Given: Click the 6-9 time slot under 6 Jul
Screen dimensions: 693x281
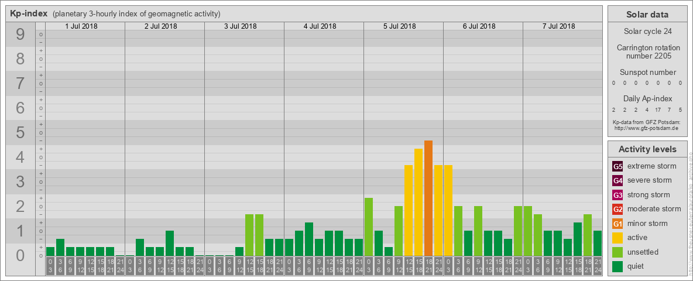Looking at the screenshot, I should (468, 266).
